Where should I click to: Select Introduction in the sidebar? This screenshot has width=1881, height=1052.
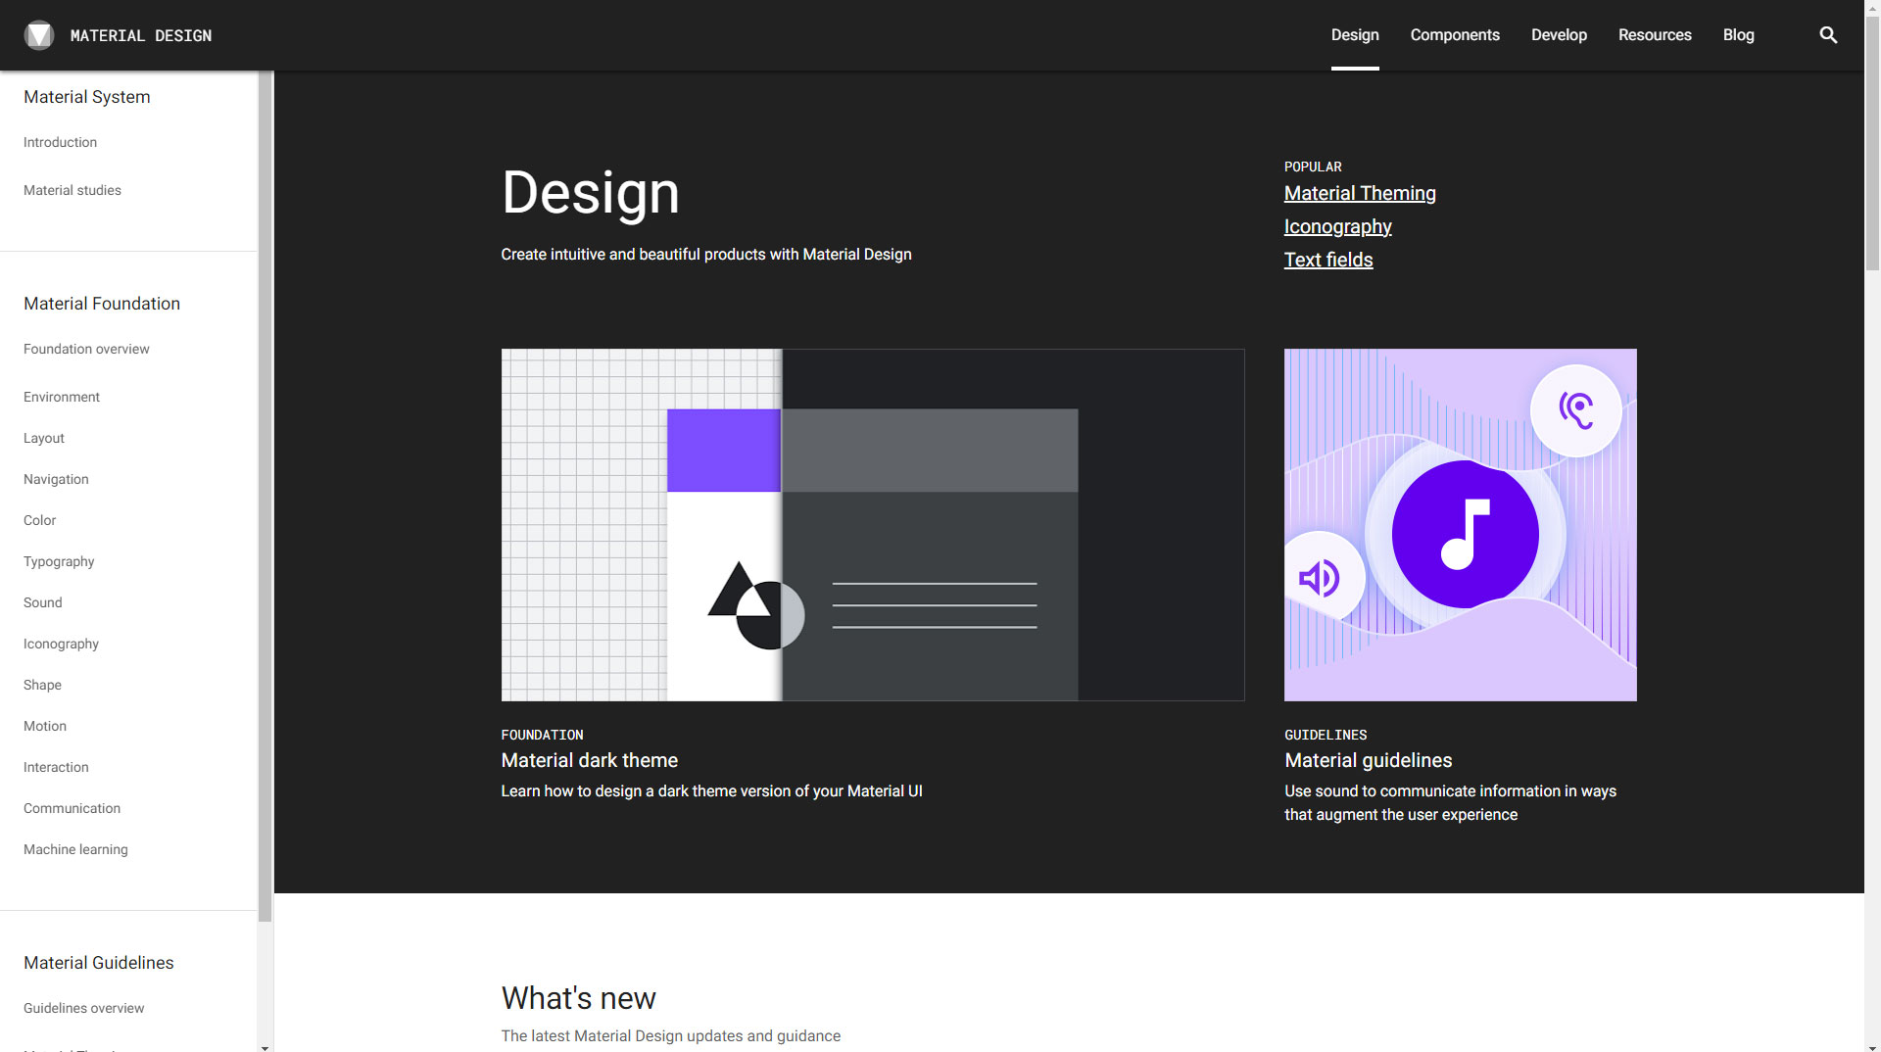[60, 143]
